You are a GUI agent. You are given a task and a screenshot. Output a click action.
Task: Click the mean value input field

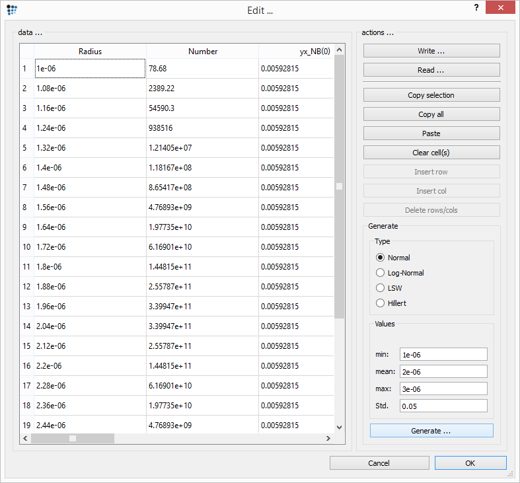pos(443,371)
